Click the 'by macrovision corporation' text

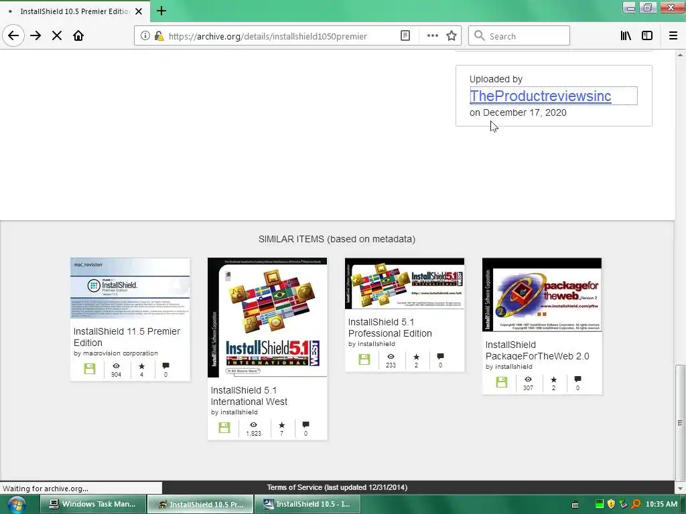pyautogui.click(x=116, y=353)
